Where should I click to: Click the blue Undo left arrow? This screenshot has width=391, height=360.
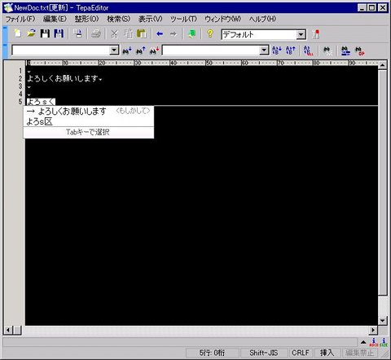point(160,34)
